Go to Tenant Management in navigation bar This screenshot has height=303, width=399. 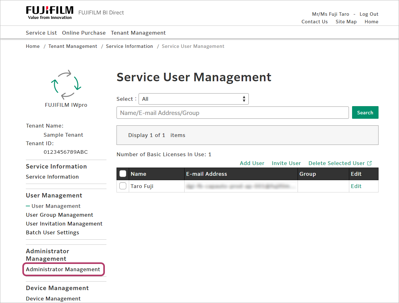(138, 33)
